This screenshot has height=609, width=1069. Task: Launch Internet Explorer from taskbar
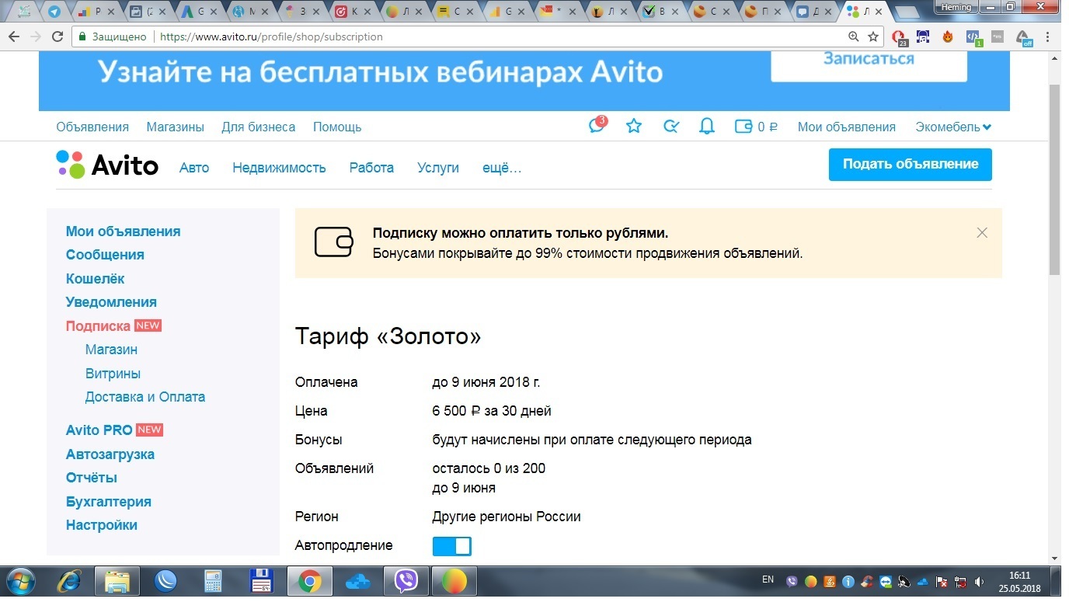tap(70, 580)
